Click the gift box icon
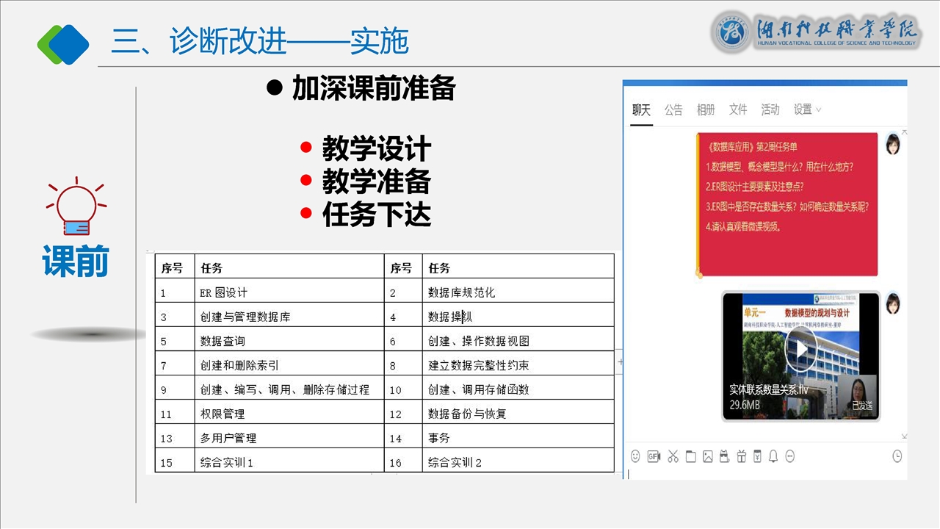This screenshot has height=529, width=940. click(741, 456)
